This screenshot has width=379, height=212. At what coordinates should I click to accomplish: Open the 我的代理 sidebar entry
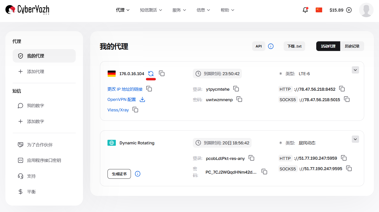click(44, 56)
